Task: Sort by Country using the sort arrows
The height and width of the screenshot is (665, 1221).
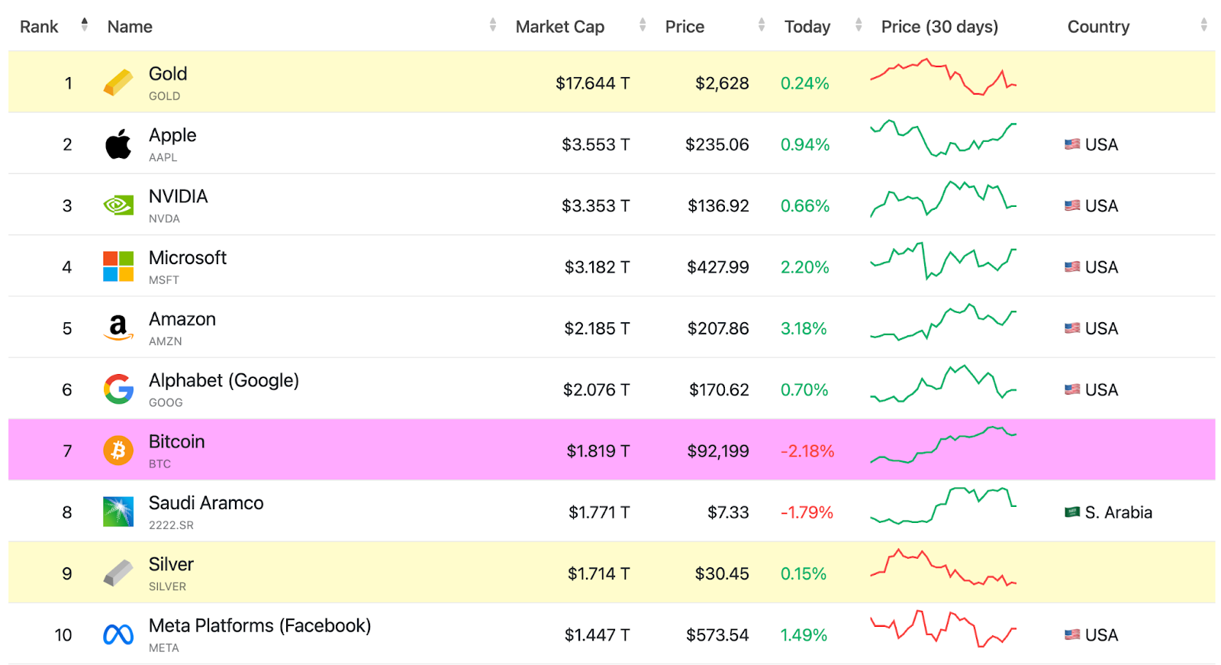Action: (1204, 25)
